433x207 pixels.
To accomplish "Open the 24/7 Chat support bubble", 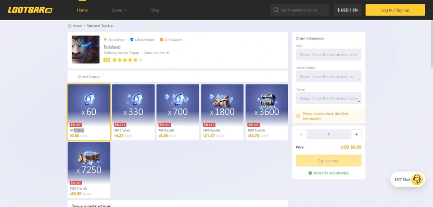I will point(408,180).
